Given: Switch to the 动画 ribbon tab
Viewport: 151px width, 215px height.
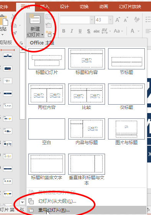Looking at the screenshot, I should [x=104, y=7].
